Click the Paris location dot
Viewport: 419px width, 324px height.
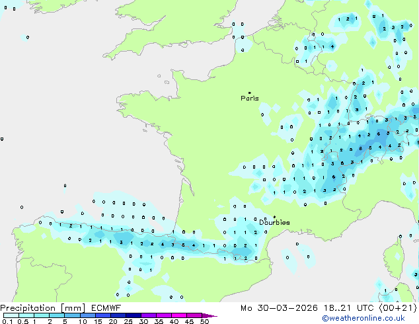(250, 93)
